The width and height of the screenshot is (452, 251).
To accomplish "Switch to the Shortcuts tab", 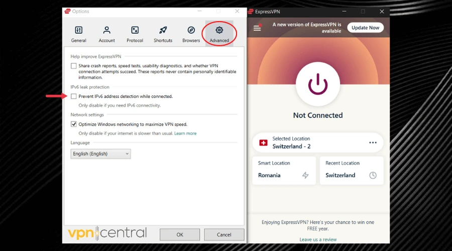I will [163, 34].
